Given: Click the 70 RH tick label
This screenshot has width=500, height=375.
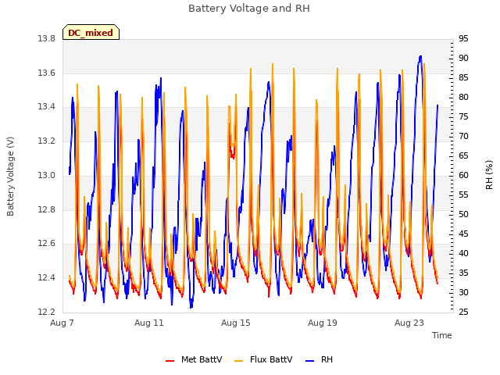Looking at the screenshot, I should (463, 137).
